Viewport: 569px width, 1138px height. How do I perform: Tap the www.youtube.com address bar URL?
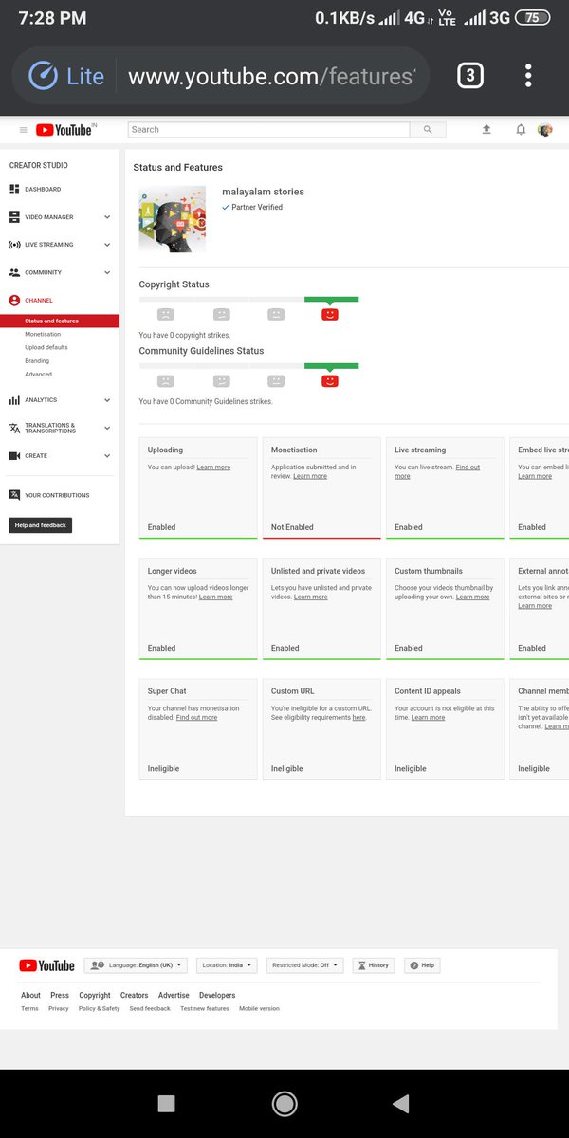click(x=271, y=76)
